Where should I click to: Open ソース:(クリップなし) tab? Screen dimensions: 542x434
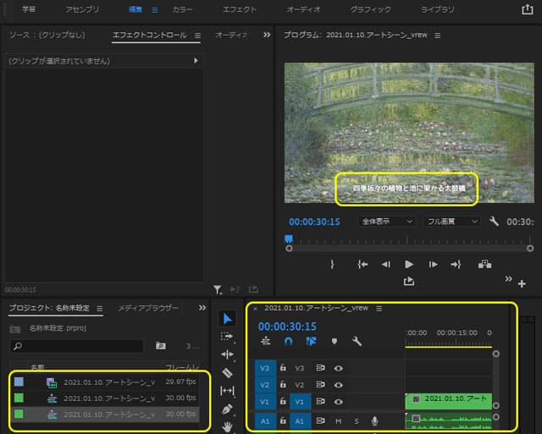coord(47,35)
